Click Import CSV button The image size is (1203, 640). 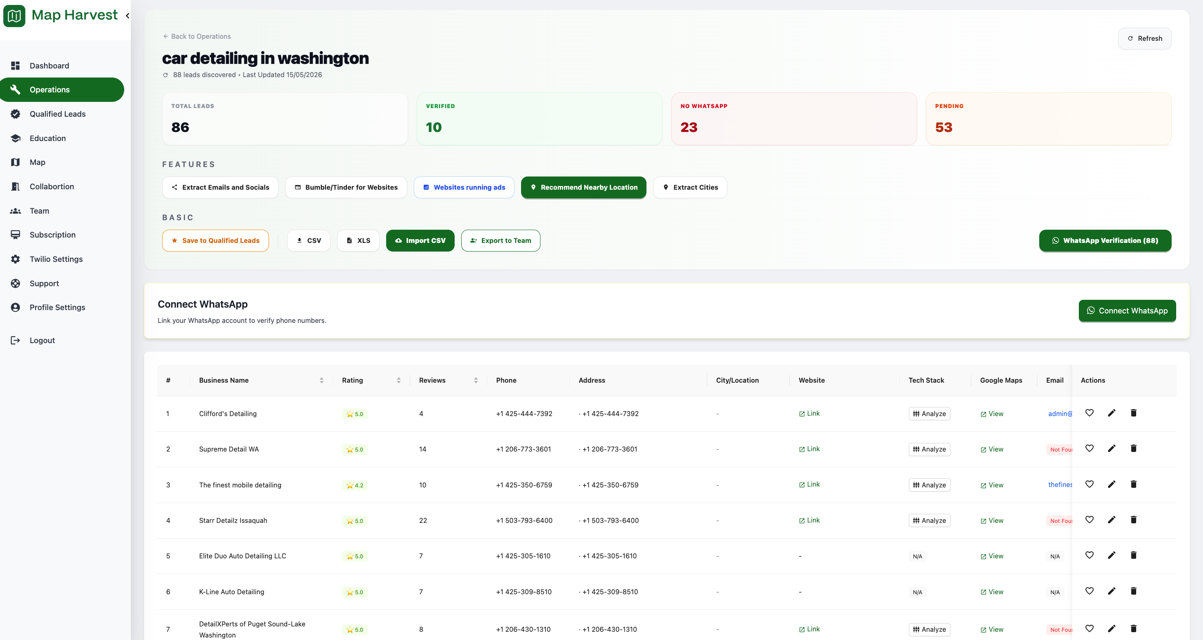[x=420, y=240]
